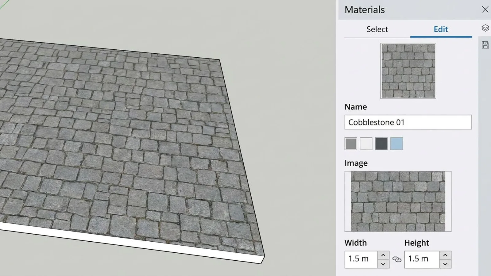Click the Name label
This screenshot has width=491, height=276.
pyautogui.click(x=356, y=107)
